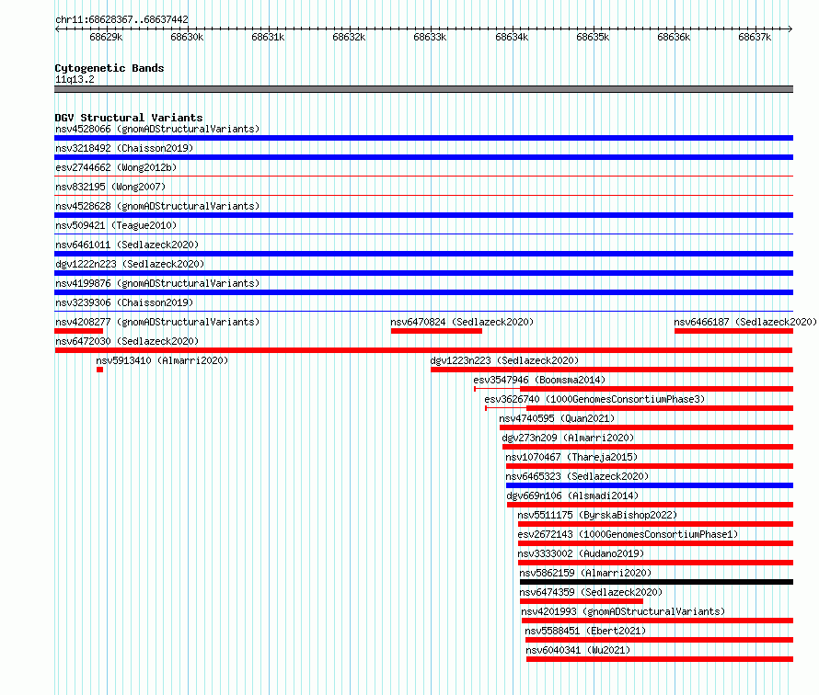Open esv3547946 (Boomsma2014) label

[x=539, y=380]
